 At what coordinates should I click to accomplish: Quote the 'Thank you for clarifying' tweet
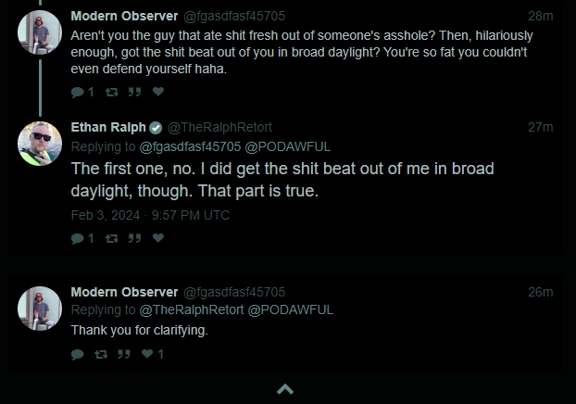[124, 354]
